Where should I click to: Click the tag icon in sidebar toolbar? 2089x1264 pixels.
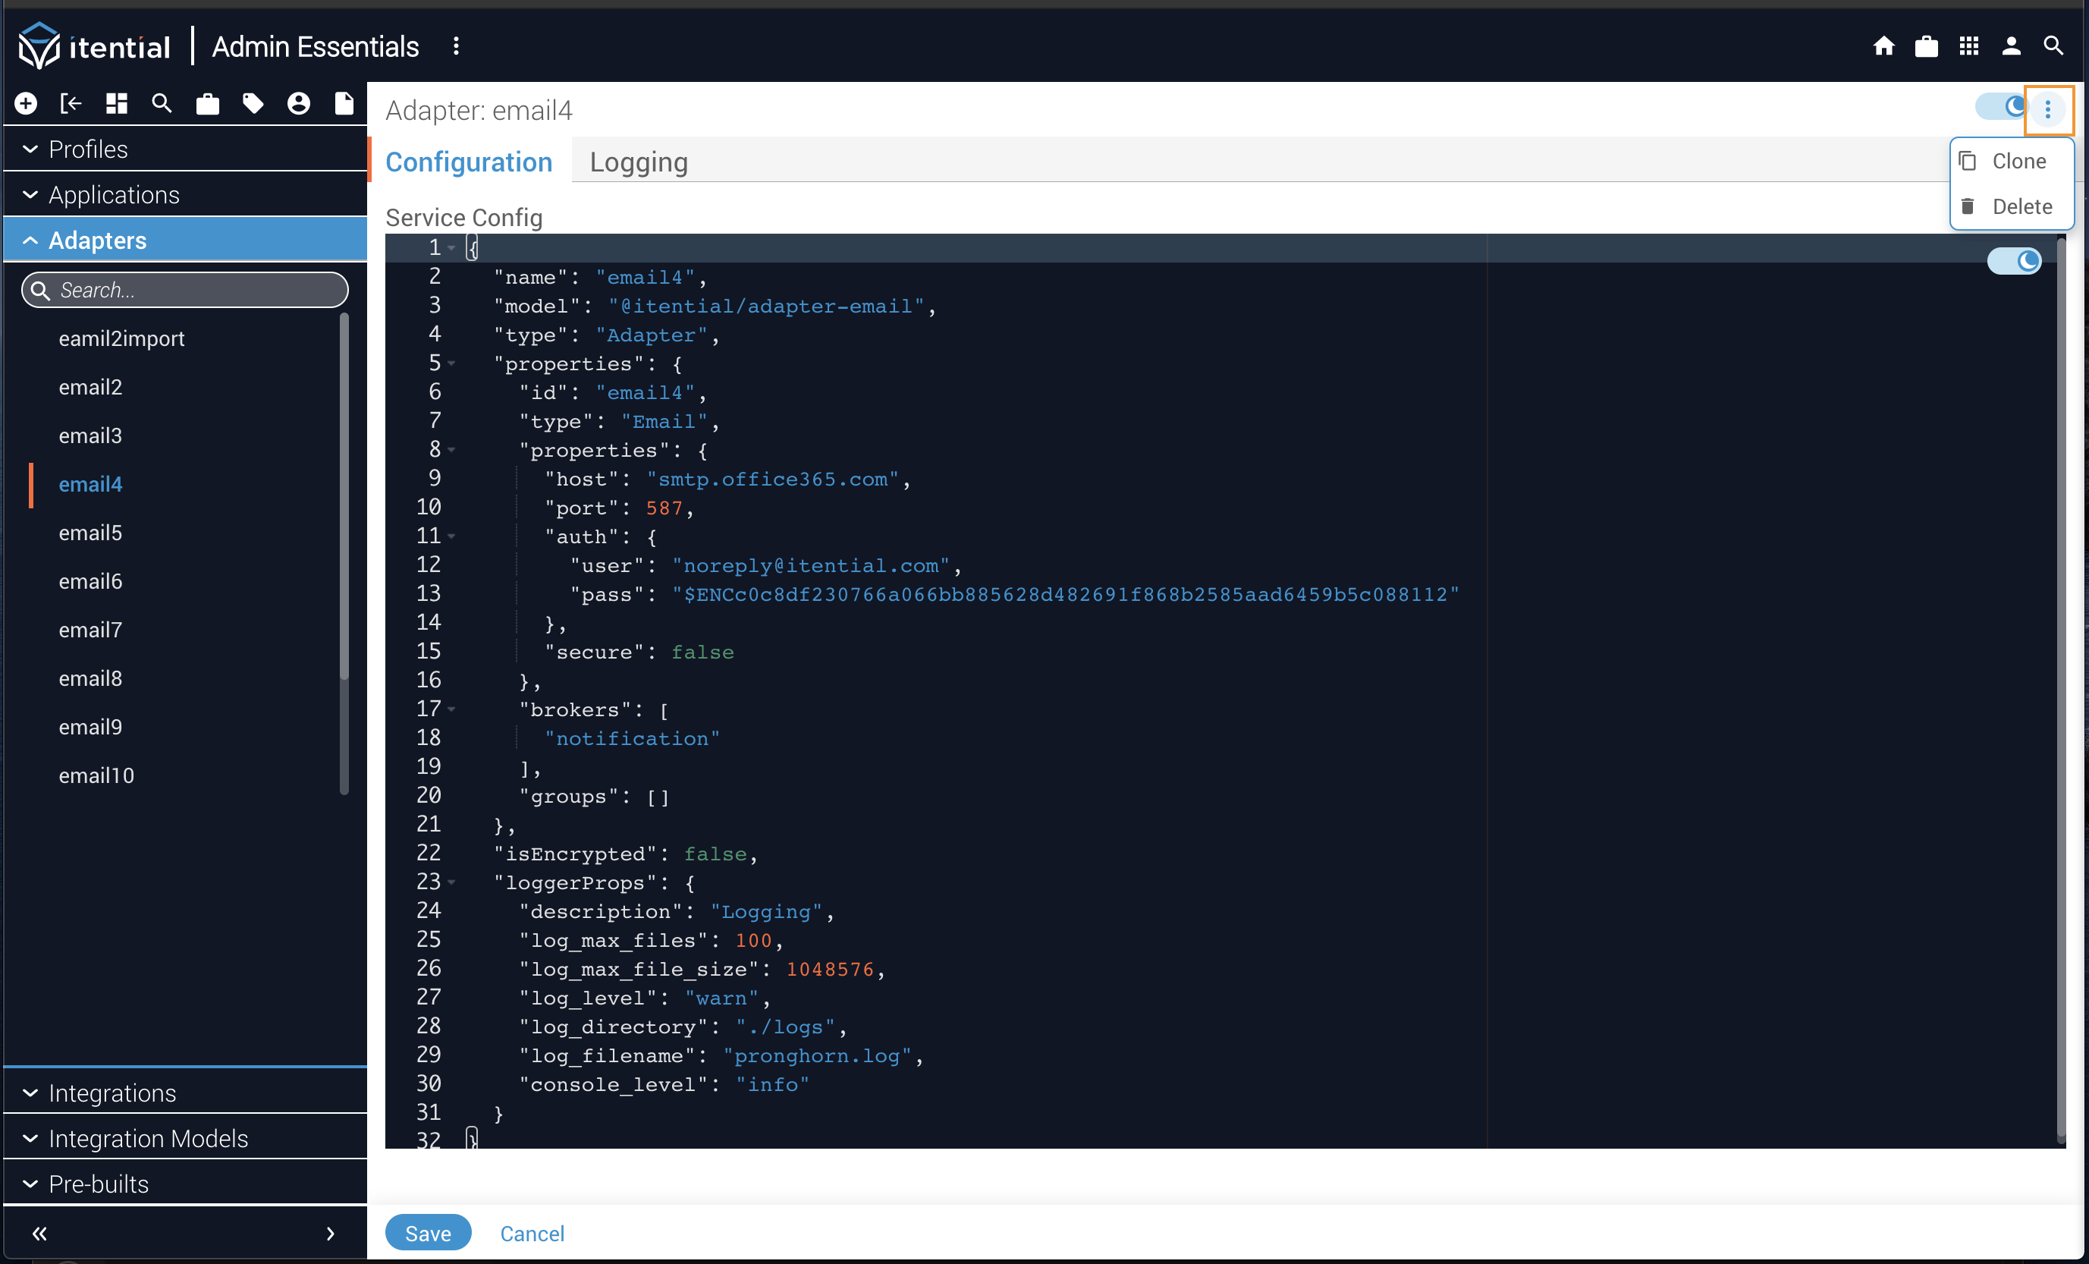(x=253, y=103)
